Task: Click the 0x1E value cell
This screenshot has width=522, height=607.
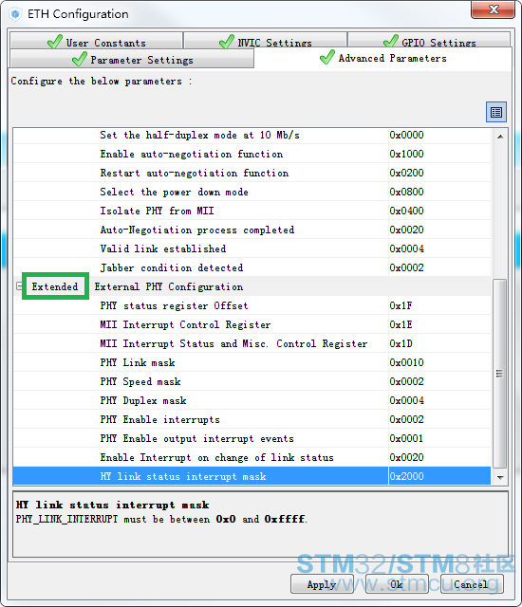Action: (x=439, y=324)
